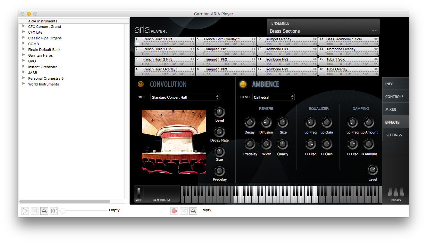
Task: Expand the Instant Orchestra folder
Action: (24, 67)
